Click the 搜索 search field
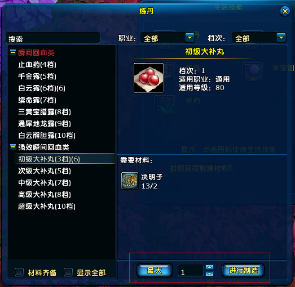This screenshot has height=287, width=295. pos(53,38)
